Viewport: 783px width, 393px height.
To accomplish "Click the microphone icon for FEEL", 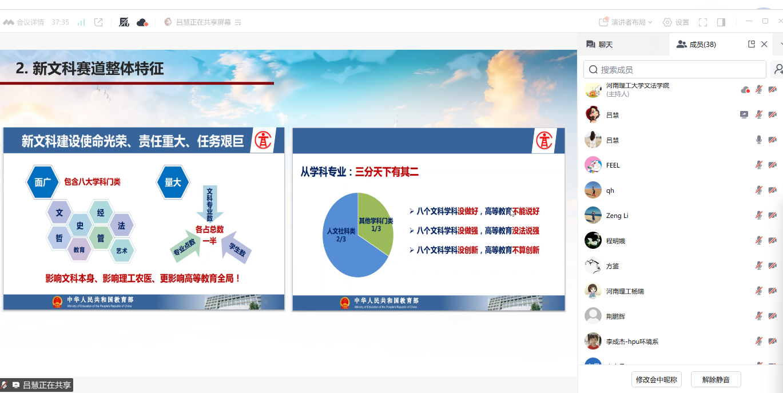I will [759, 165].
